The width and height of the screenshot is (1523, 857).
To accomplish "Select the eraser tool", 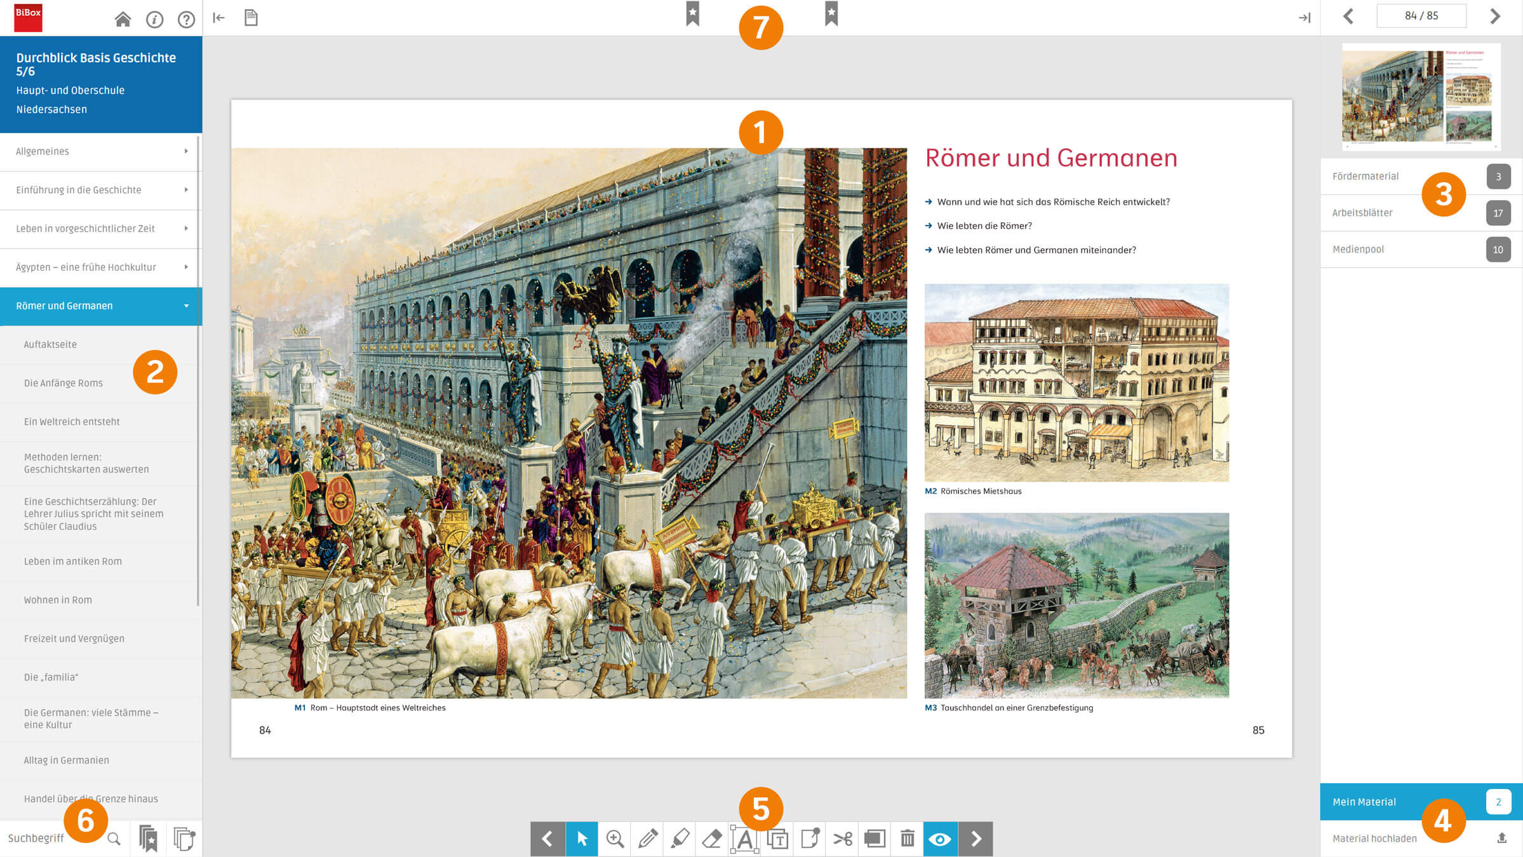I will pos(712,839).
